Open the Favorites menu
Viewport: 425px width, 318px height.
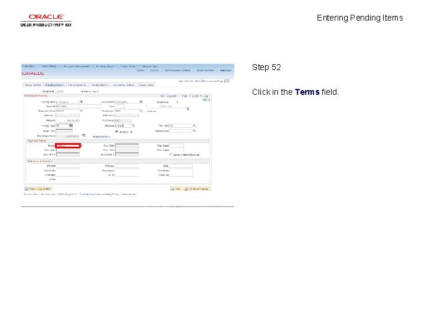[29, 66]
